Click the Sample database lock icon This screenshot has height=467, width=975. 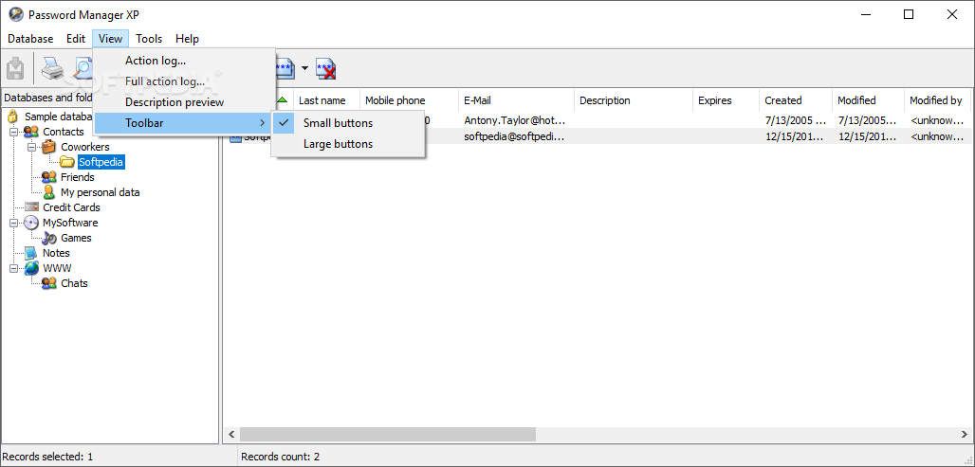click(x=12, y=117)
